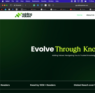Screen dimensions: 95x93
Task: Click the blue round translate extension icon
Action: 38,5
